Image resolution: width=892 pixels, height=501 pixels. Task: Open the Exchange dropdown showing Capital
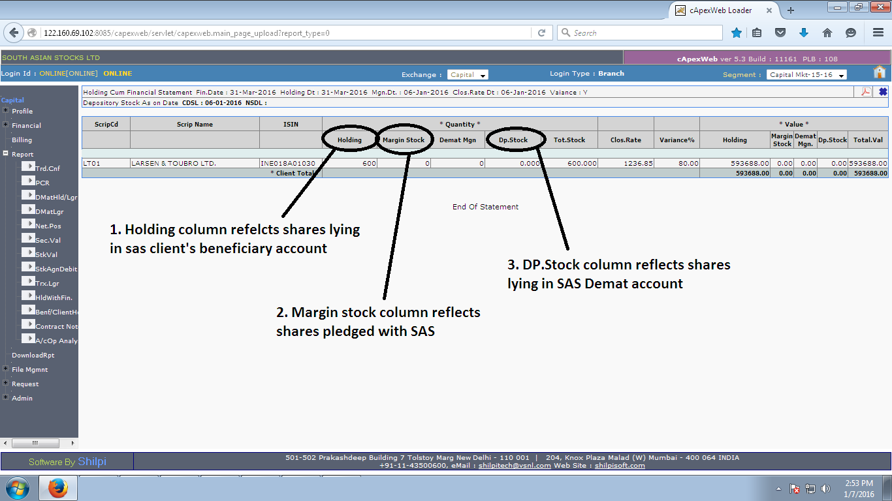tap(468, 75)
